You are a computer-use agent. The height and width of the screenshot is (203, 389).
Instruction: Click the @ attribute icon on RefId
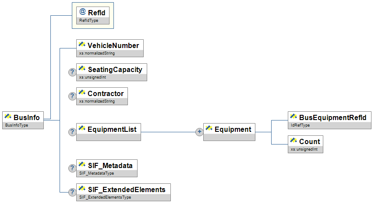[x=83, y=12]
